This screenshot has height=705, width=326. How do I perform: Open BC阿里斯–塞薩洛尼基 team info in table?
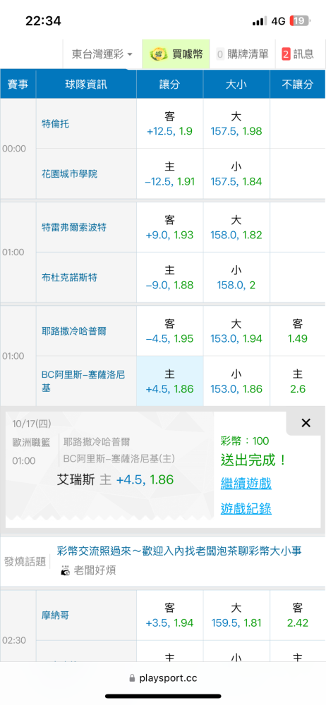coord(83,381)
